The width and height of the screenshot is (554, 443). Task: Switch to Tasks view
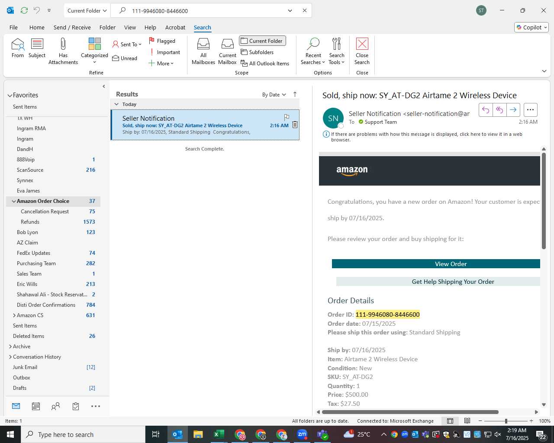[76, 406]
